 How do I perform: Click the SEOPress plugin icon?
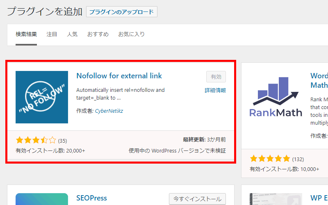coord(42,199)
